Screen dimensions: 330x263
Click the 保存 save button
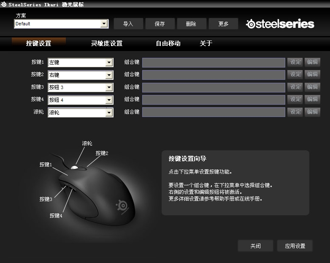(x=160, y=24)
